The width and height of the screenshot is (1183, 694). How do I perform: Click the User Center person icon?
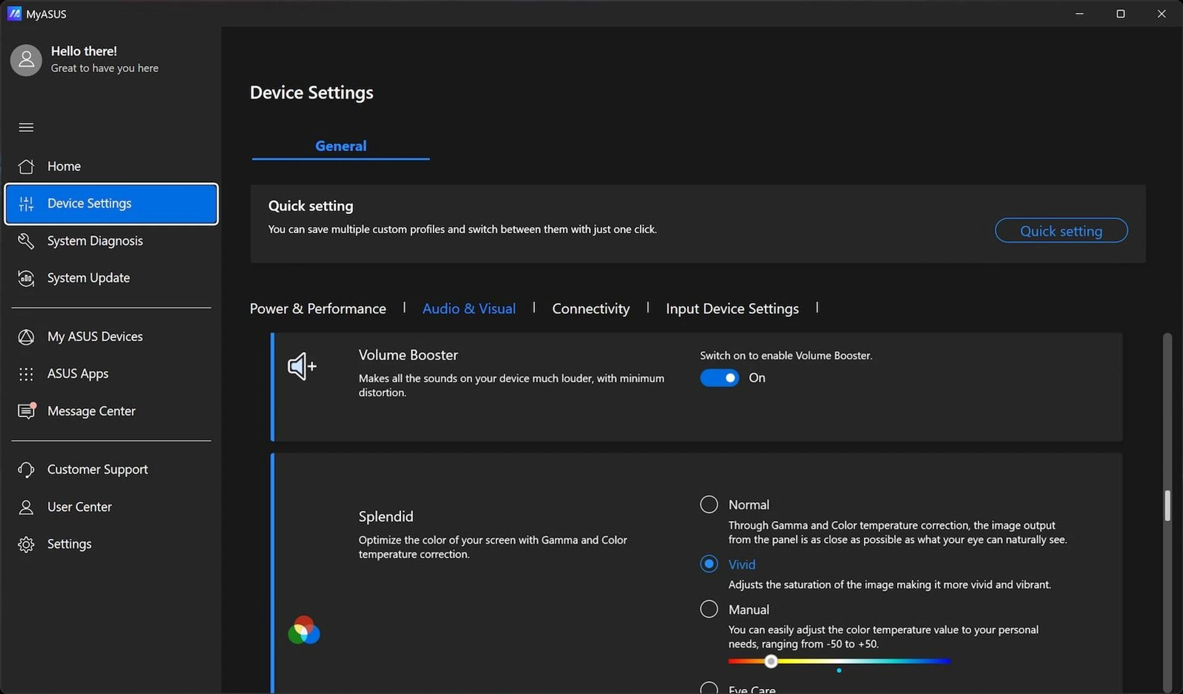pos(26,507)
